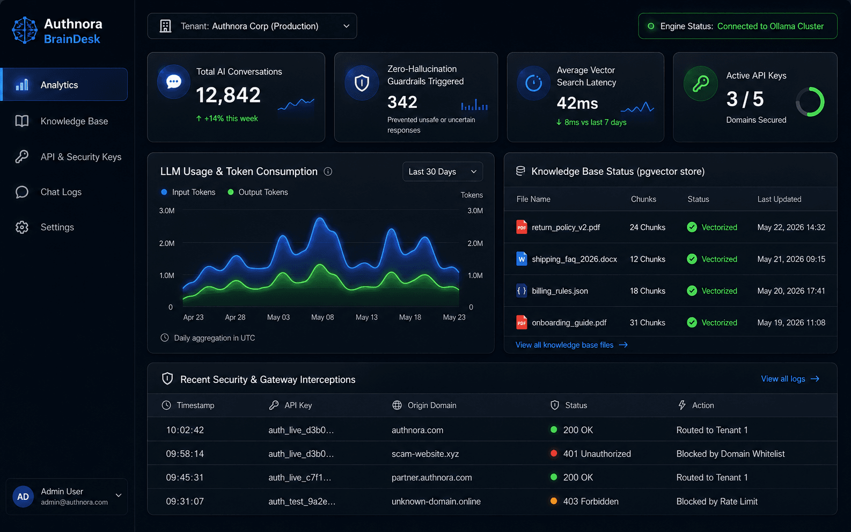The width and height of the screenshot is (851, 532).
Task: Click the return_policy_v2.pdf file name
Action: [x=566, y=227]
